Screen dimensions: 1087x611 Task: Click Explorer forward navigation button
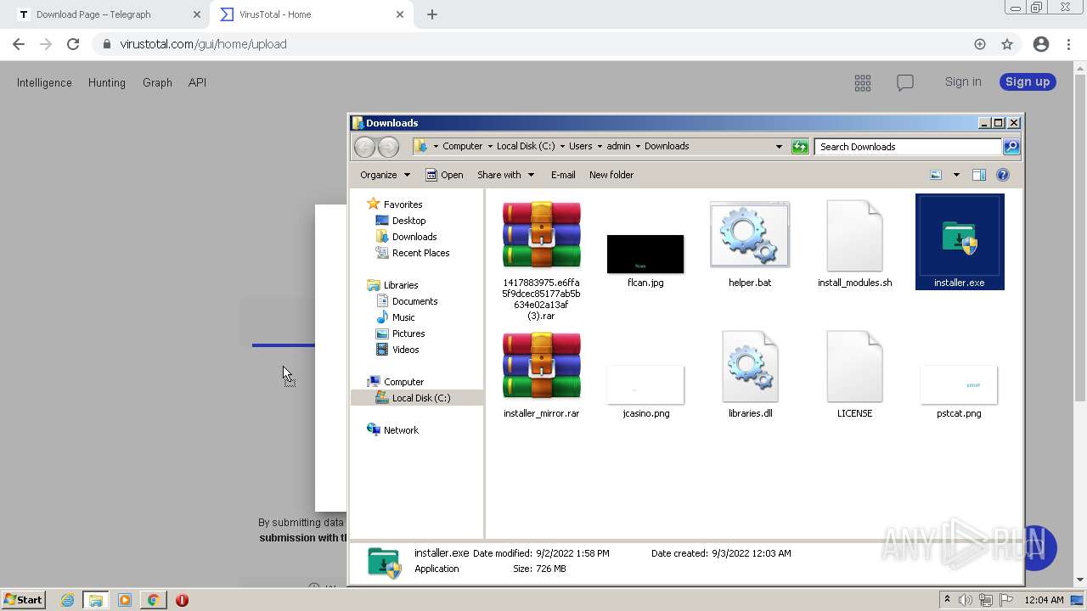[388, 147]
